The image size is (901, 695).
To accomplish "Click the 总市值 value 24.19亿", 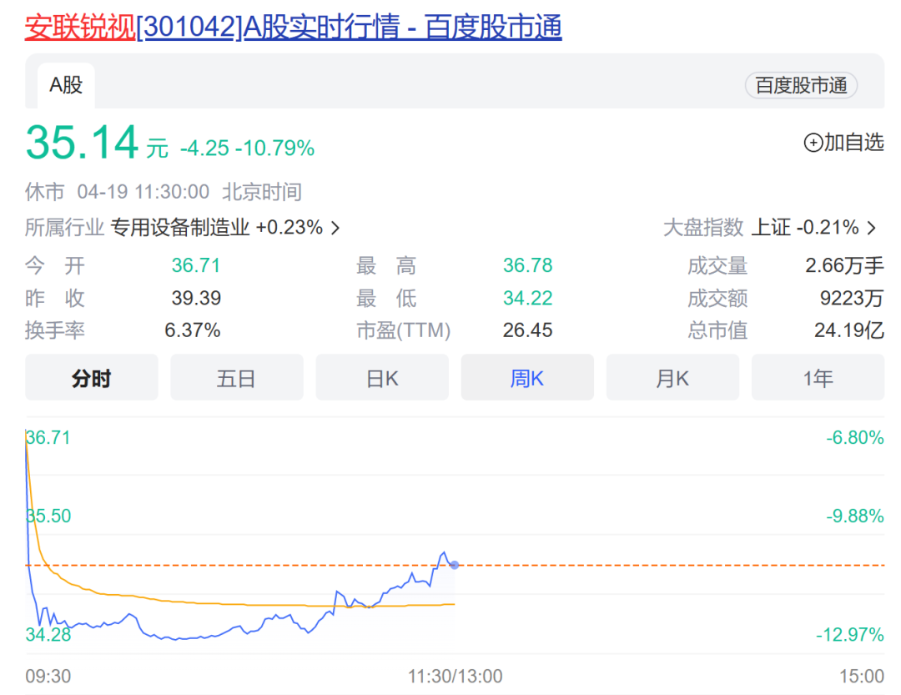I will coord(849,330).
